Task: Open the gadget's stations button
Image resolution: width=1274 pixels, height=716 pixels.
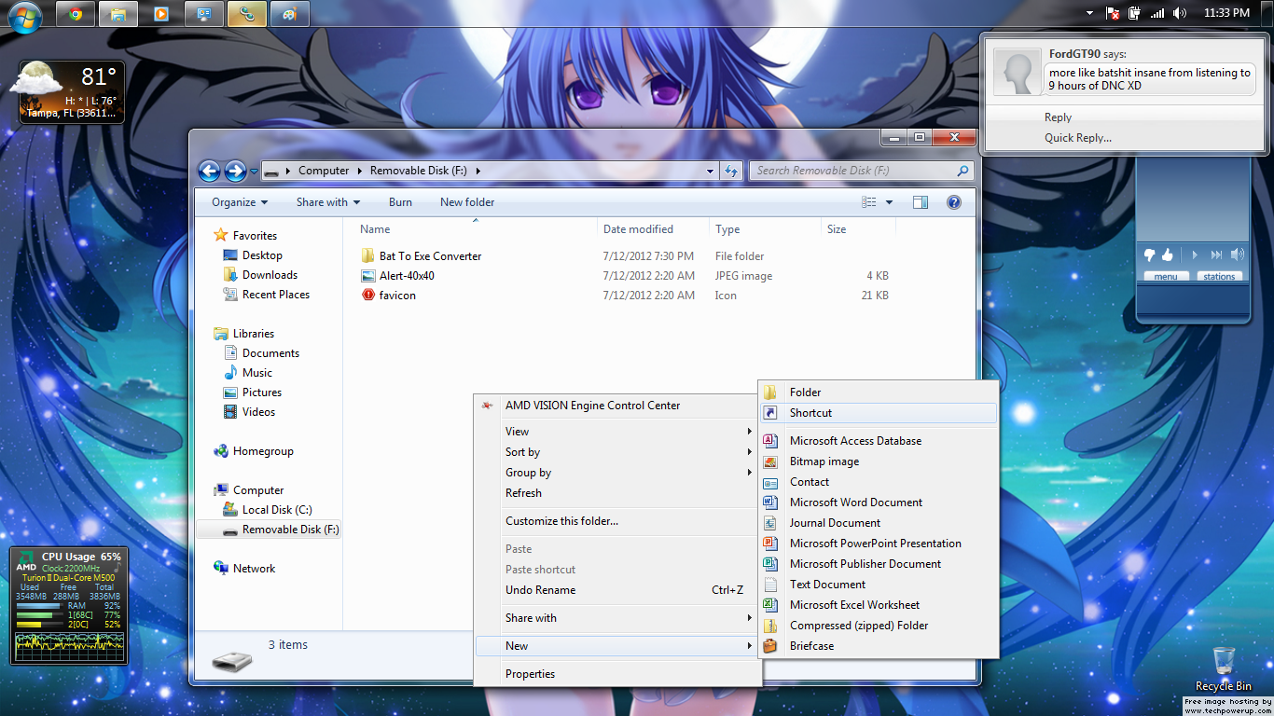Action: (x=1219, y=276)
